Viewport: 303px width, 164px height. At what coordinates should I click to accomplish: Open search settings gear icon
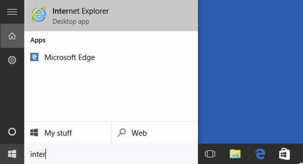tap(12, 60)
